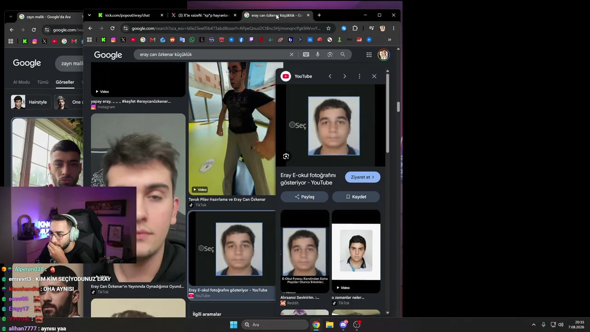Open the Oynadığımız Oyundan TikTok result image
The image size is (590, 332).
point(138,198)
